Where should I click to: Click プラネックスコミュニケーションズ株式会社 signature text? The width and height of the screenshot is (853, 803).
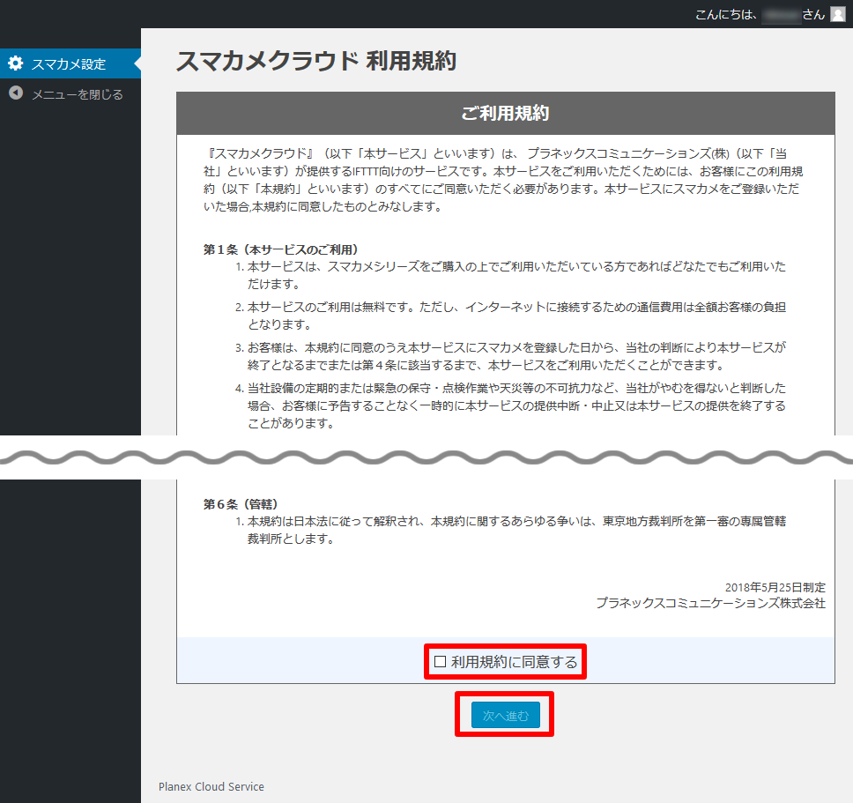pos(710,603)
